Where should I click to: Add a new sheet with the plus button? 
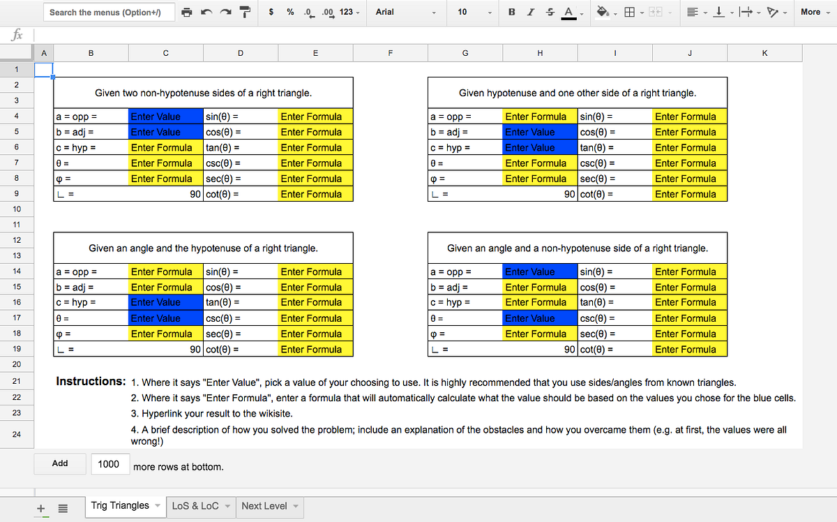40,507
